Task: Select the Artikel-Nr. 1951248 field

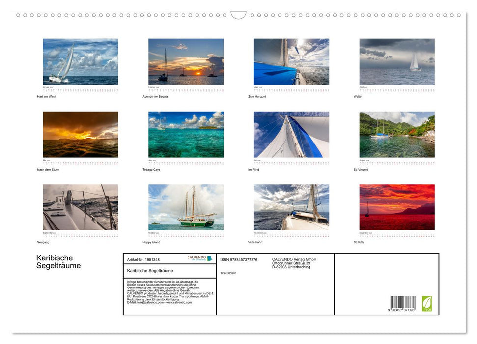Action: point(143,260)
